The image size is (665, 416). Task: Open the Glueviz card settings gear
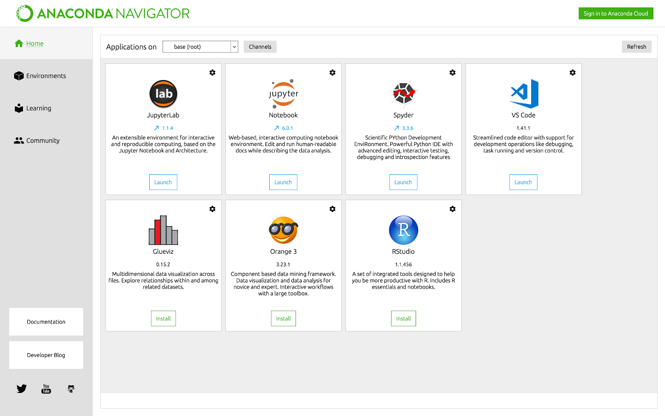[212, 209]
